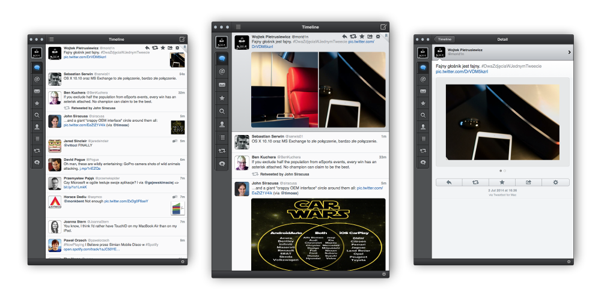Viewport: 601px width, 300px height.
Task: Open red chair photo in middle window
Action: (x=284, y=89)
